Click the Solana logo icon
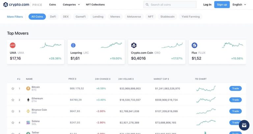The width and height of the screenshot is (253, 134). pos(28,123)
